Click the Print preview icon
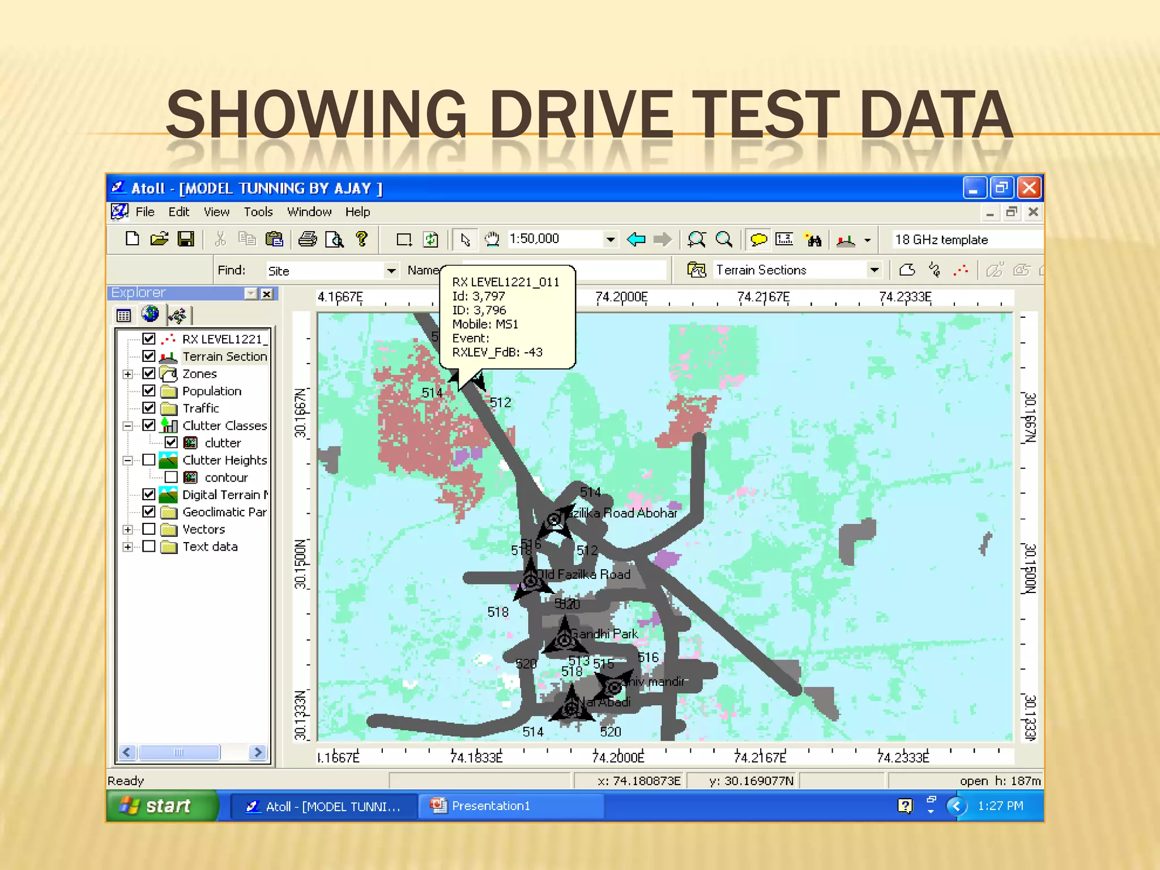The width and height of the screenshot is (1160, 870). pyautogui.click(x=334, y=240)
